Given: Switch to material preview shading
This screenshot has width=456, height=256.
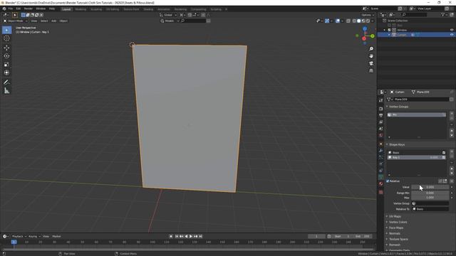Looking at the screenshot, I should click(x=363, y=21).
